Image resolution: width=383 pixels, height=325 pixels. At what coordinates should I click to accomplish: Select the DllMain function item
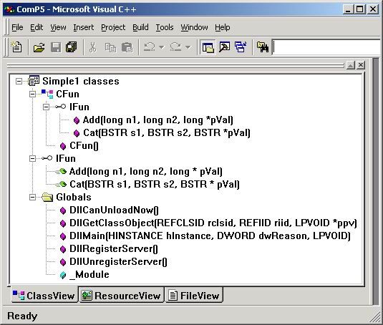point(210,236)
